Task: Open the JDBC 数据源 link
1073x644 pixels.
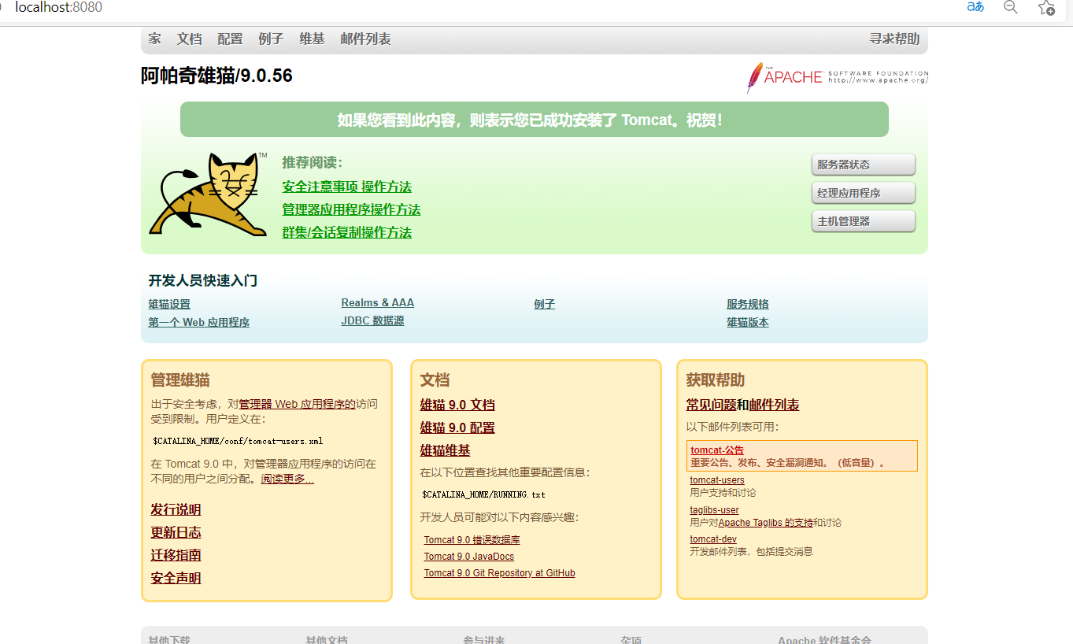Action: coord(372,320)
